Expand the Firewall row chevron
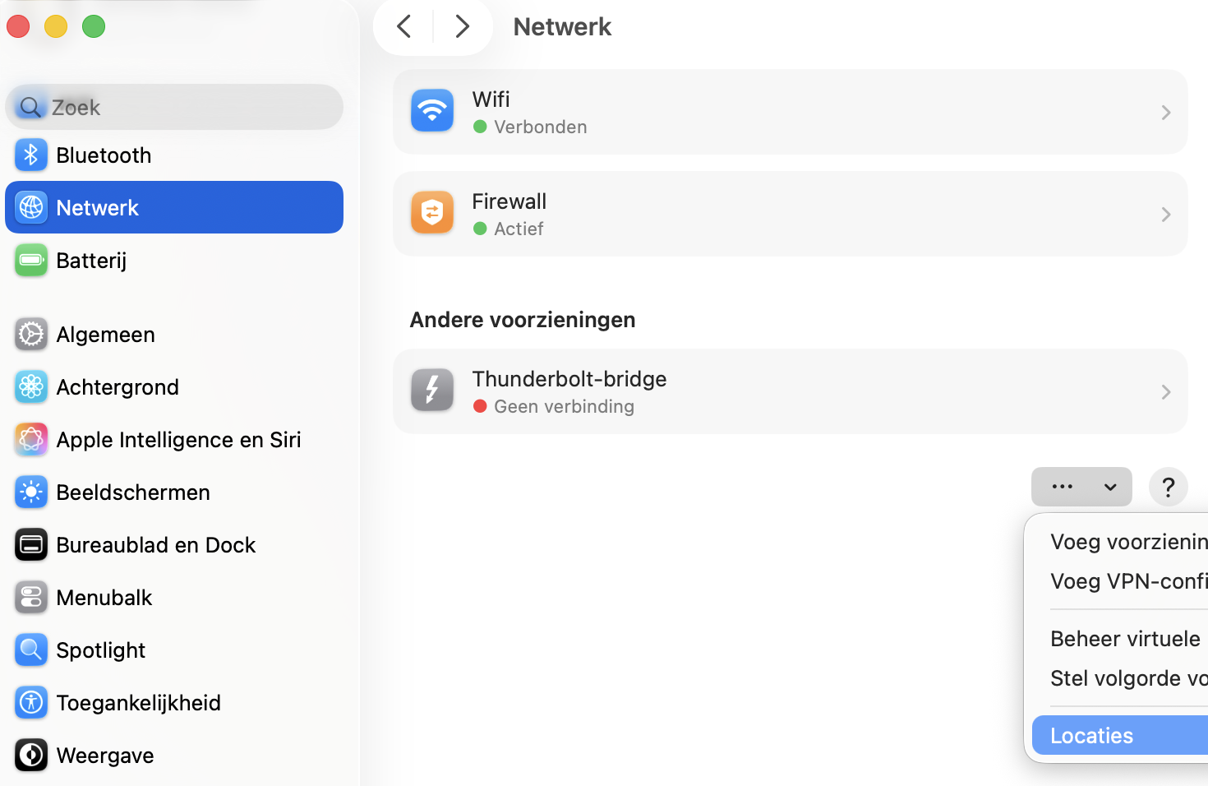This screenshot has height=786, width=1208. pos(1165,214)
